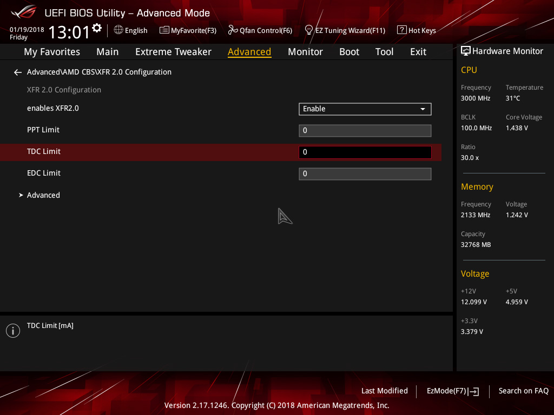Launch EZ Tuning Wizard lightbulb icon
Screen dimensions: 554x415
tap(309, 30)
